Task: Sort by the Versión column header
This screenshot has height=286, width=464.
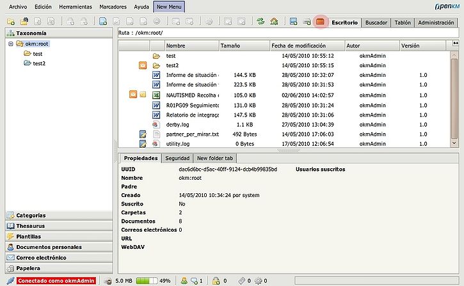Action: pyautogui.click(x=422, y=45)
